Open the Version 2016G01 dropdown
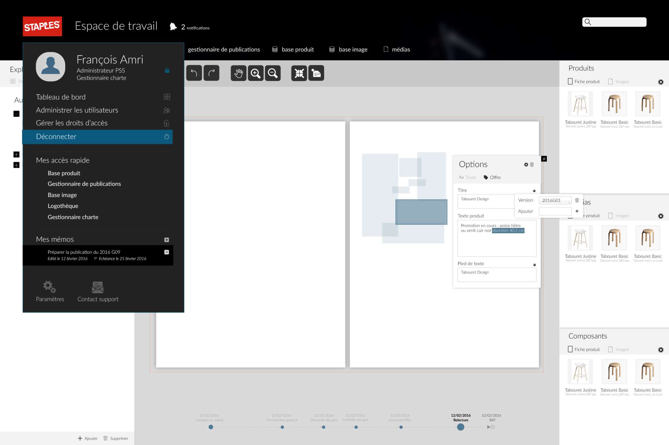The width and height of the screenshot is (669, 445). tap(555, 200)
